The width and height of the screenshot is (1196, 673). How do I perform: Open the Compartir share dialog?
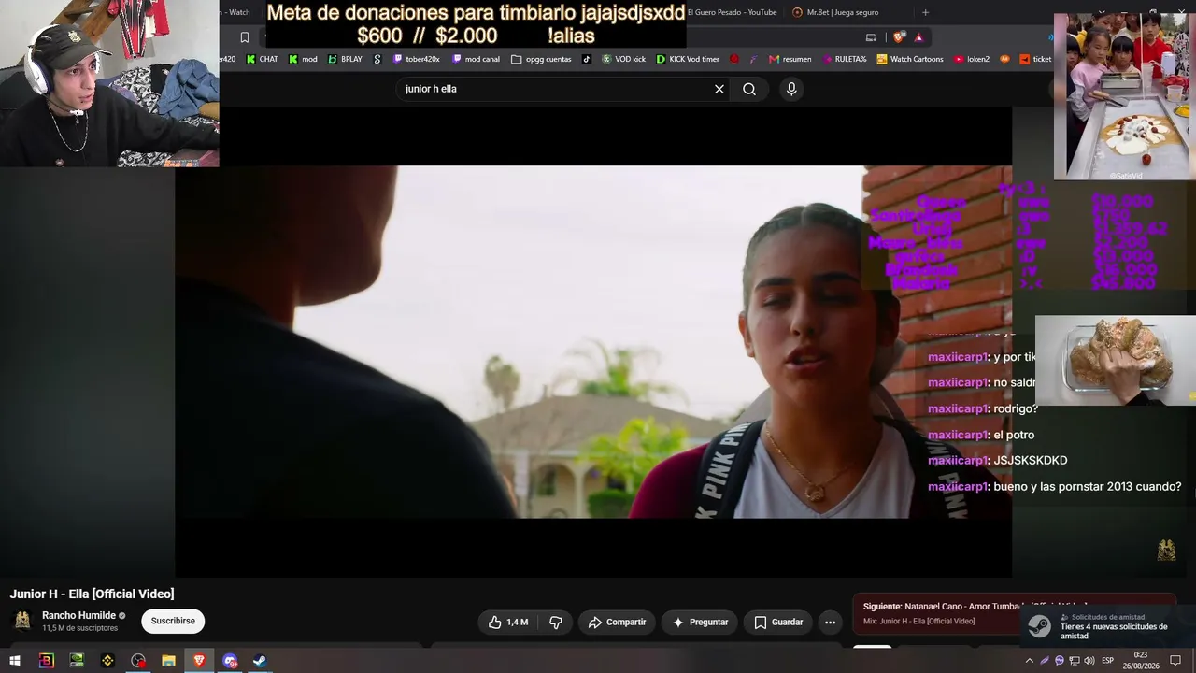[x=617, y=623]
